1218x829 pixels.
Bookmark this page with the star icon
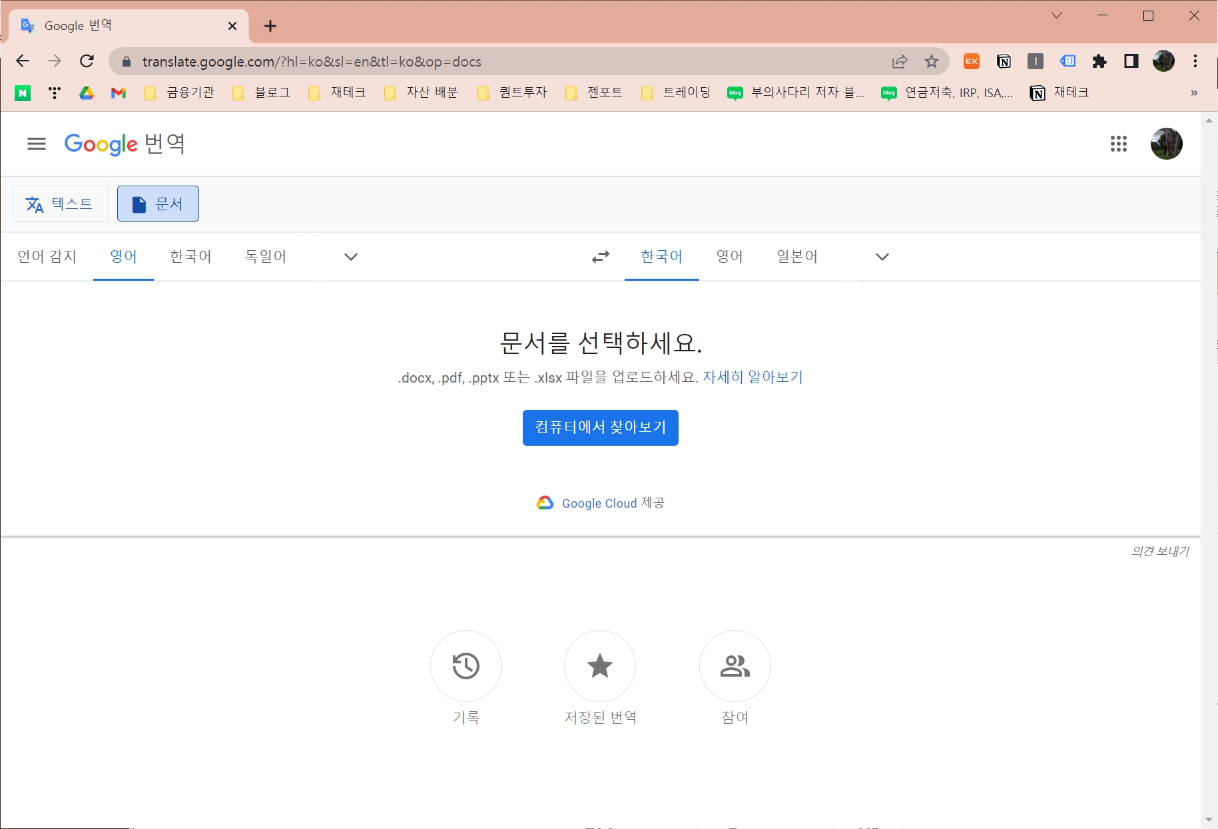pos(932,61)
